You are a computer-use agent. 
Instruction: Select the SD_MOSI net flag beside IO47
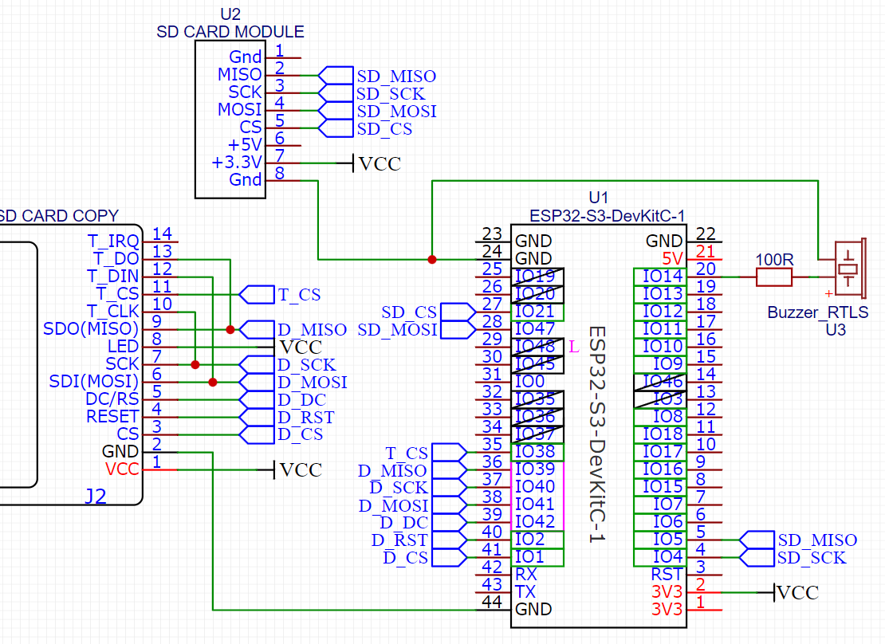click(x=458, y=330)
